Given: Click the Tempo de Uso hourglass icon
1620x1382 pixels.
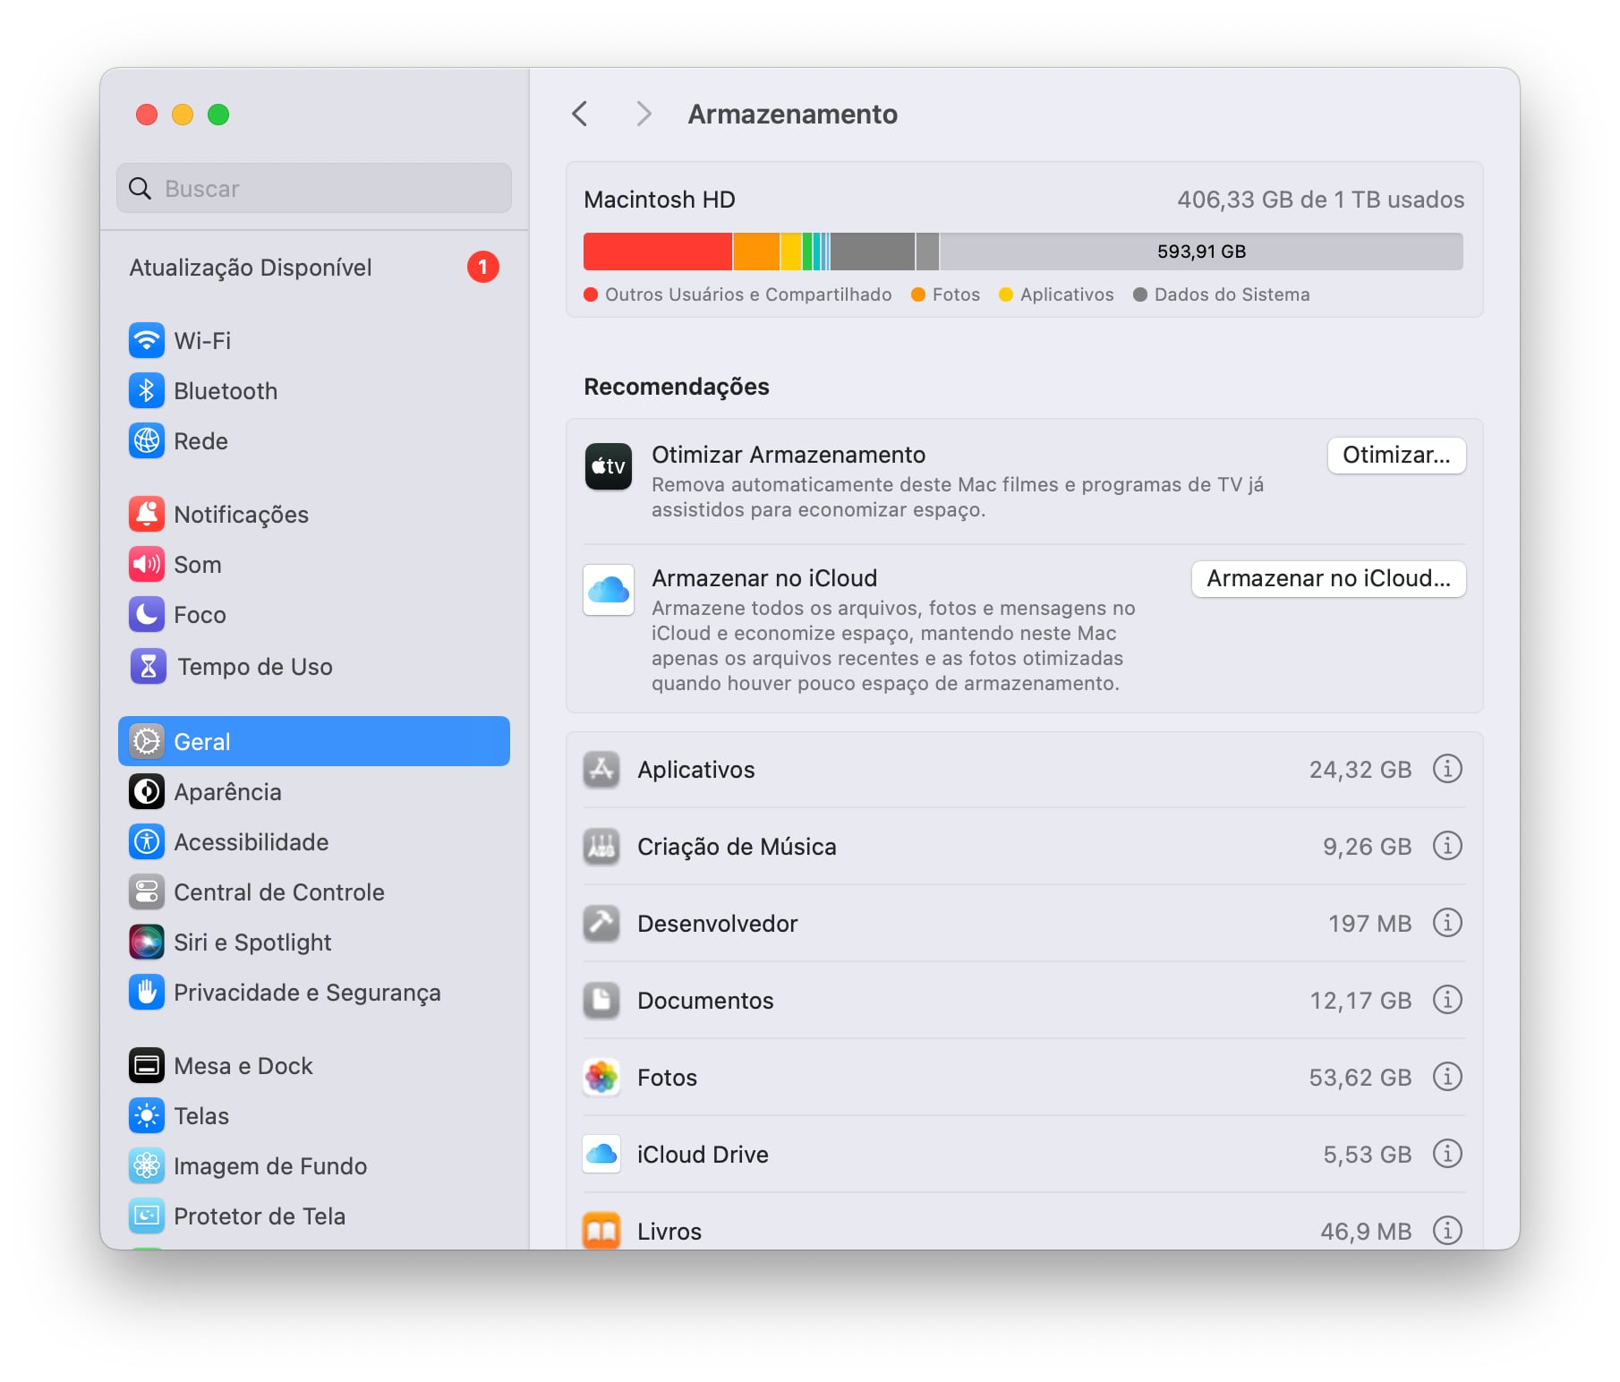Looking at the screenshot, I should (148, 666).
